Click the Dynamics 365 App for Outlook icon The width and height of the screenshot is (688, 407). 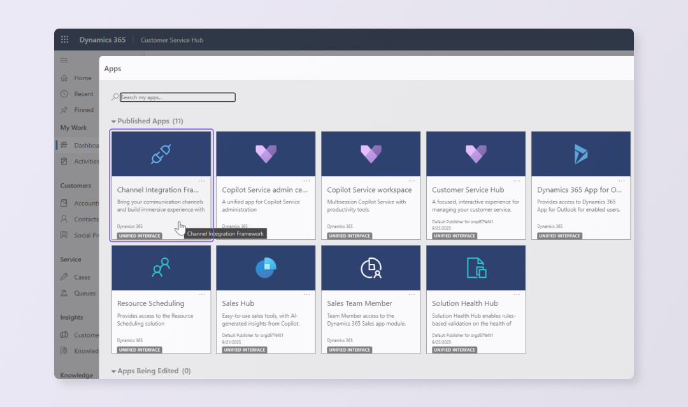580,155
